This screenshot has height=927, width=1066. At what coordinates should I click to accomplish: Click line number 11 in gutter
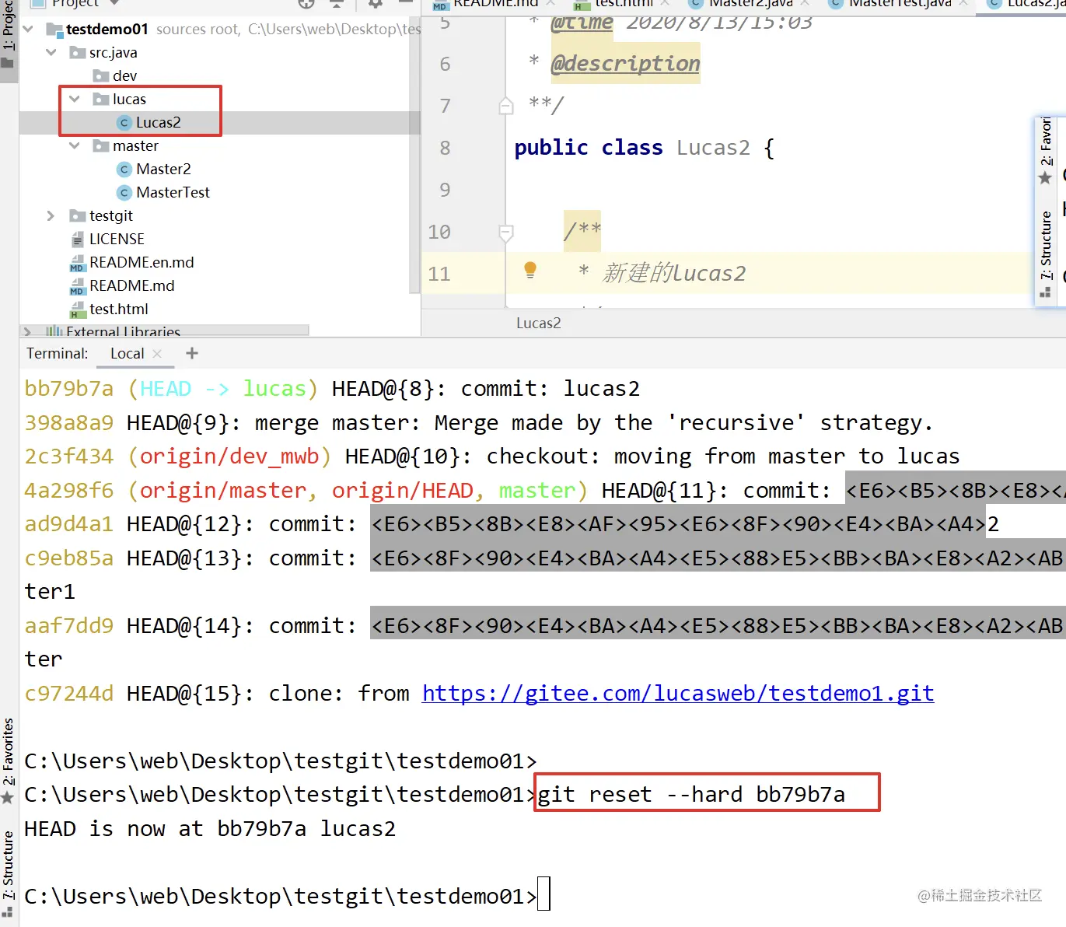pos(439,274)
